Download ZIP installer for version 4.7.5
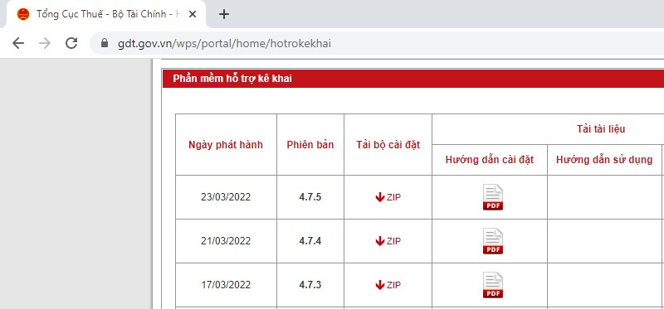 pyautogui.click(x=388, y=197)
